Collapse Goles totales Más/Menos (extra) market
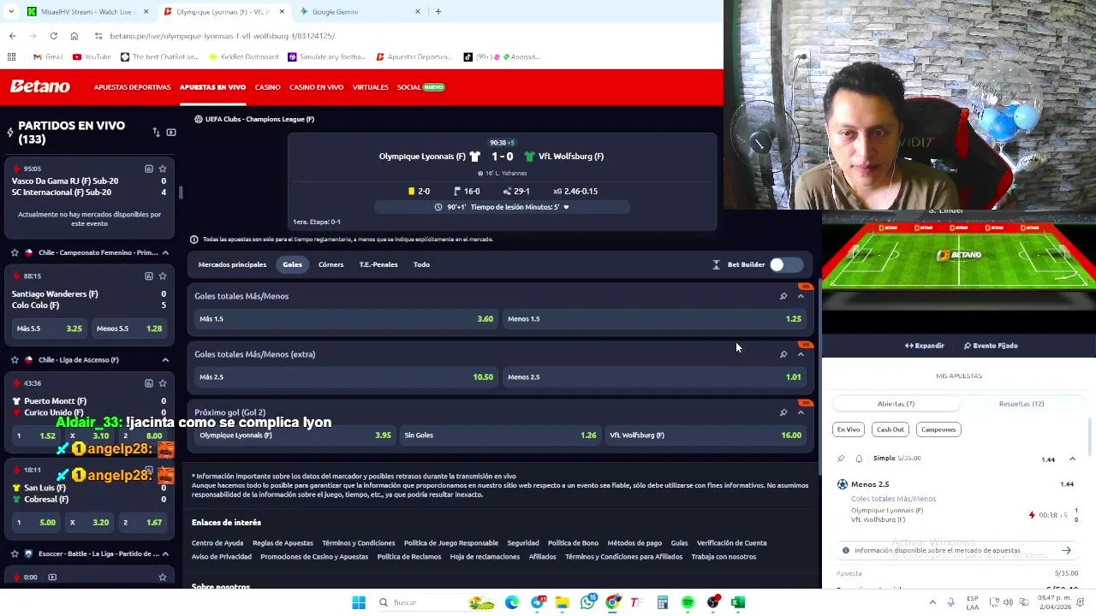1096x616 pixels. (801, 354)
